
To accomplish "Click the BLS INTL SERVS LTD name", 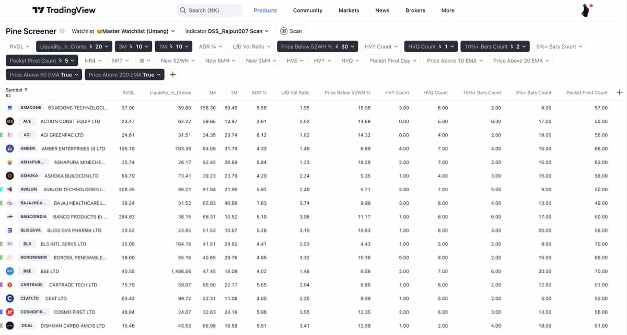I will click(x=63, y=244).
